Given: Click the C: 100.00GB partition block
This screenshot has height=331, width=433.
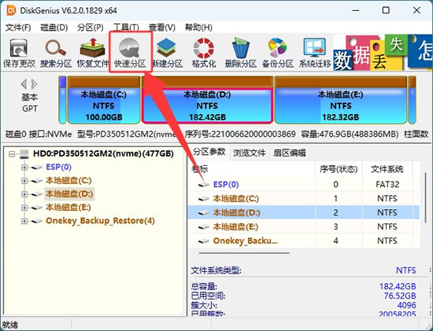Looking at the screenshot, I should click(x=104, y=100).
